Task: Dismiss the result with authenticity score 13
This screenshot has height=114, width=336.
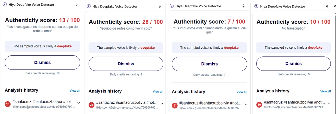Action: click(x=42, y=63)
